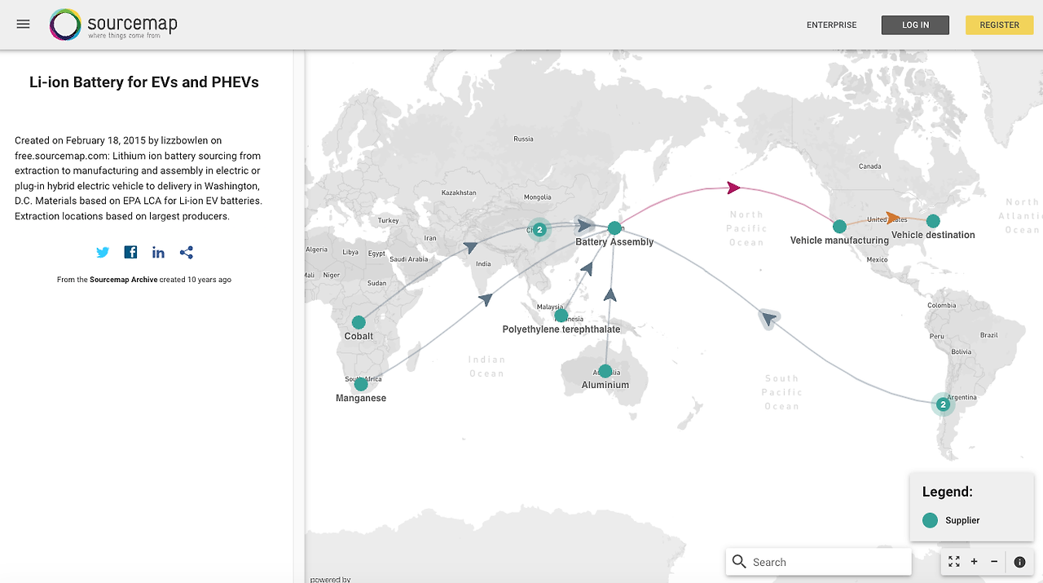Image resolution: width=1043 pixels, height=583 pixels.
Task: Share on Twitter icon
Action: pyautogui.click(x=103, y=252)
